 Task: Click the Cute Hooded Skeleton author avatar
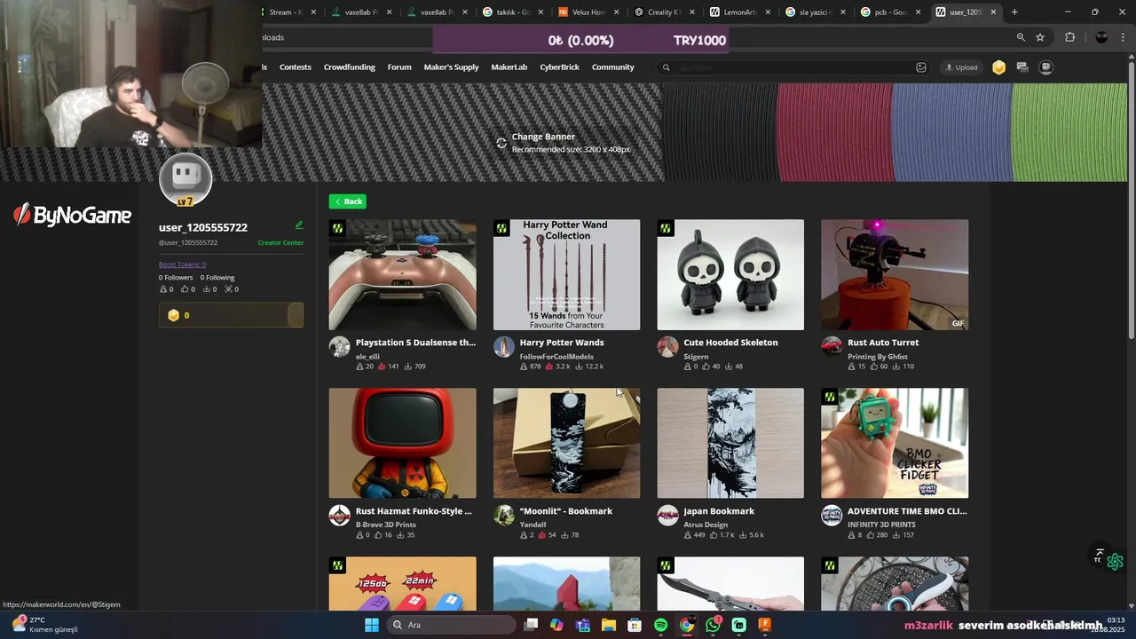(668, 347)
